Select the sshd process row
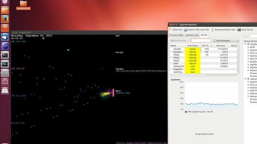 [203, 63]
